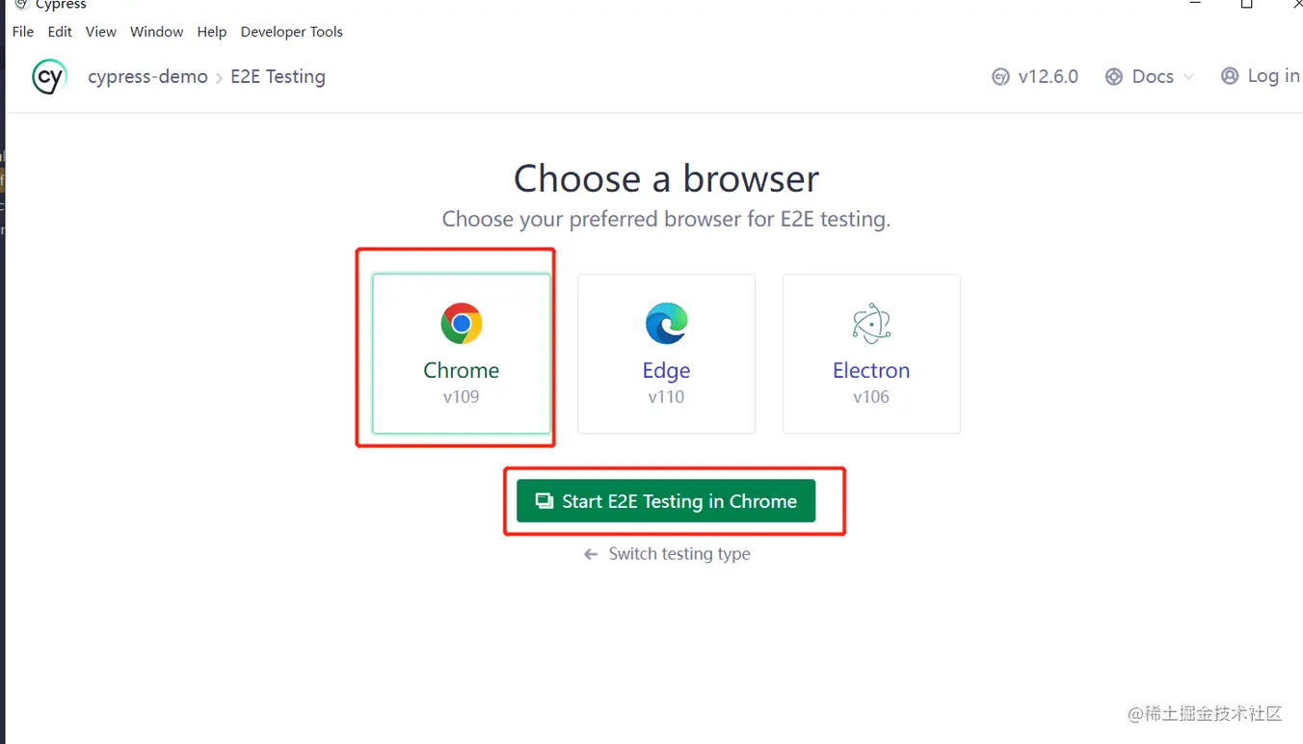Select the Edge v110 browser option
This screenshot has width=1303, height=744.
point(666,355)
